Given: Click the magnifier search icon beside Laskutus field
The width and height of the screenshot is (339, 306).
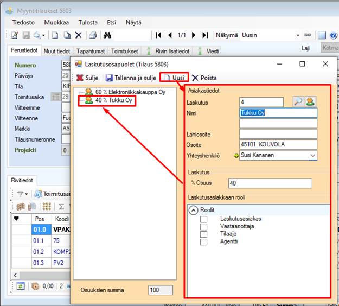Looking at the screenshot, I should click(x=298, y=101).
